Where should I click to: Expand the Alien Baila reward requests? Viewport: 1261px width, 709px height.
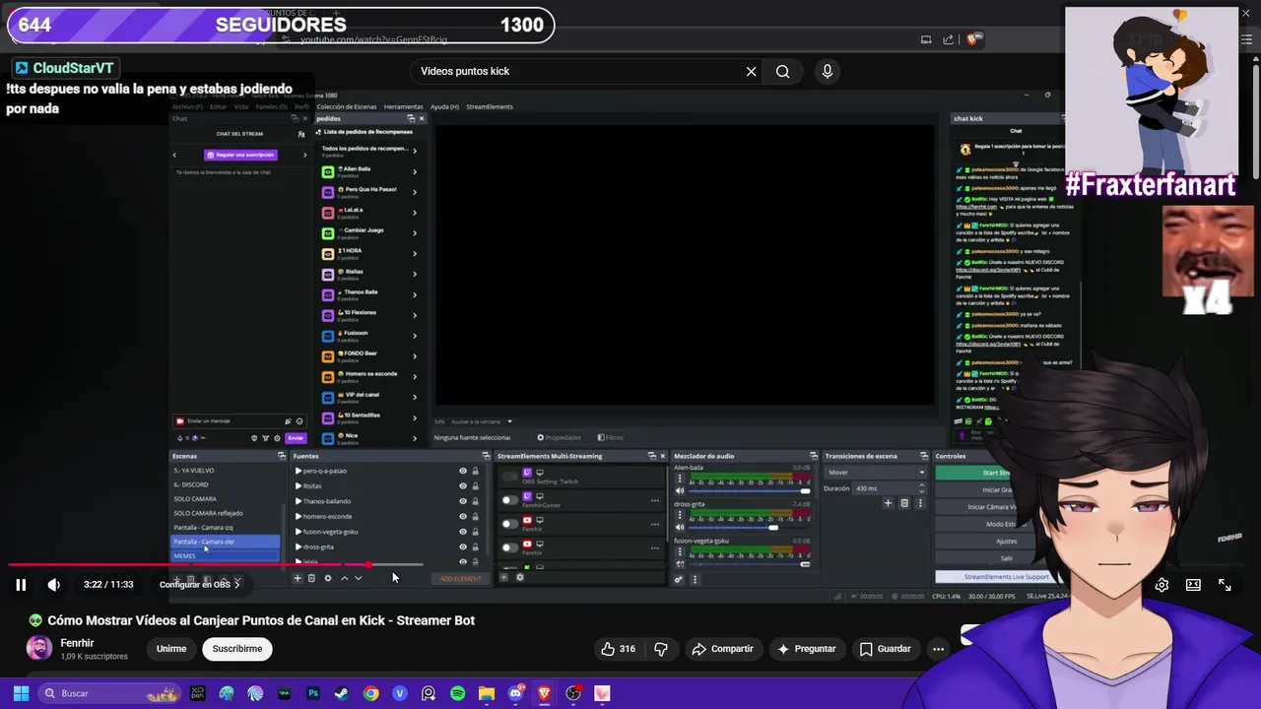pos(414,171)
